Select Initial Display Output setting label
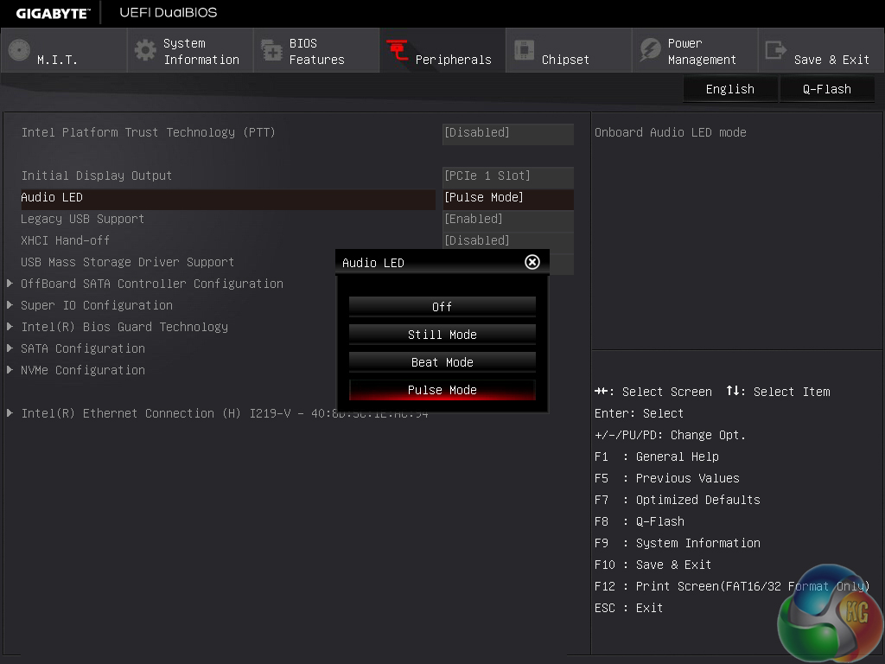The image size is (885, 664). (x=96, y=176)
